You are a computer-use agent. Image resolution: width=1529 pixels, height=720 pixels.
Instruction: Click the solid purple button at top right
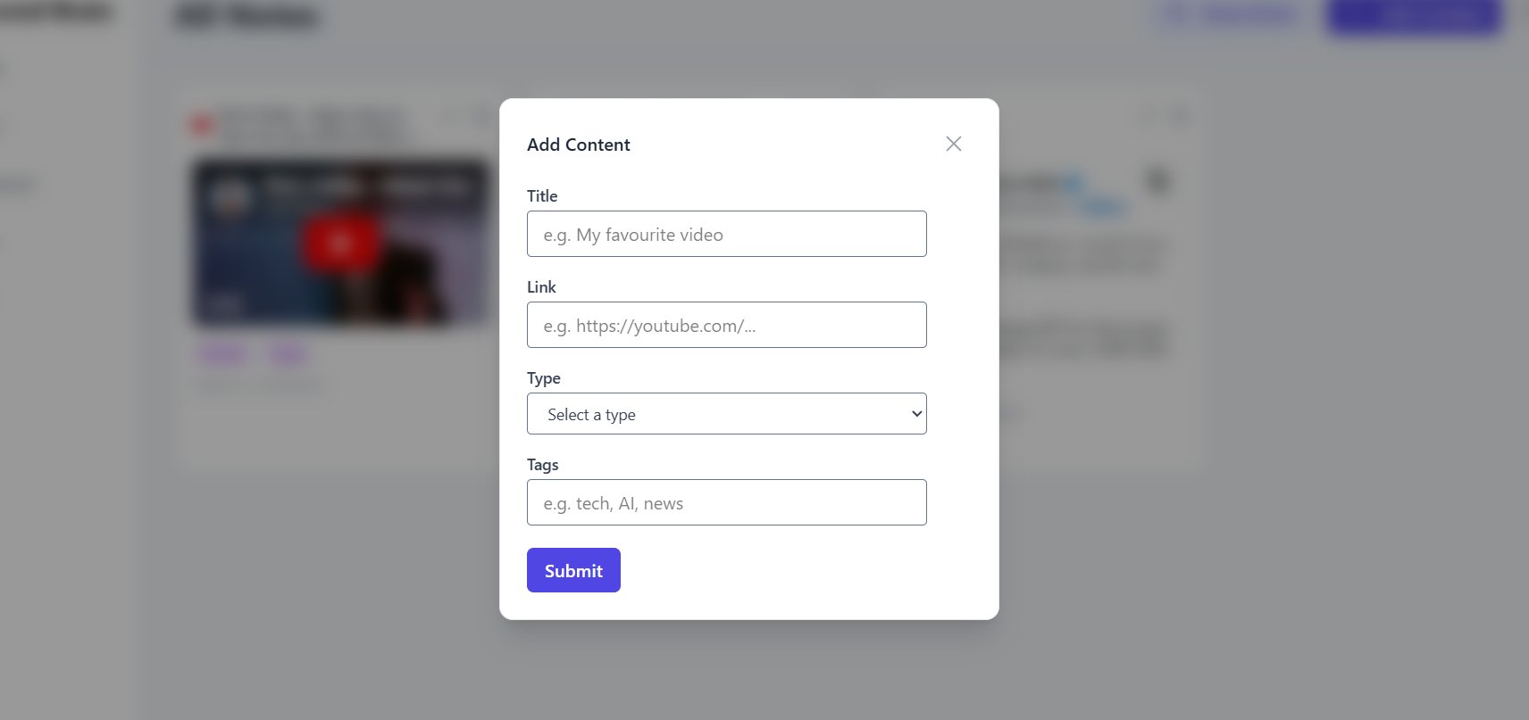tap(1414, 16)
